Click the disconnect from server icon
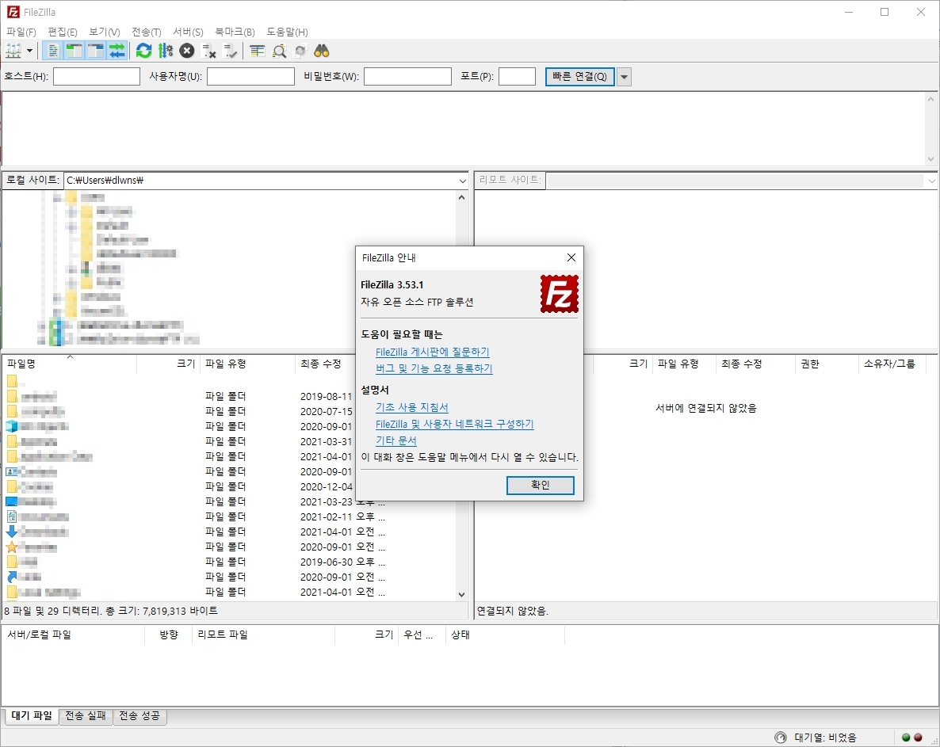940x747 pixels. click(208, 51)
